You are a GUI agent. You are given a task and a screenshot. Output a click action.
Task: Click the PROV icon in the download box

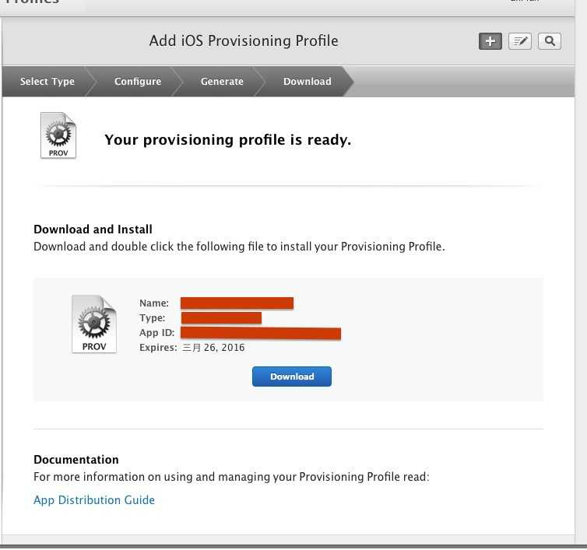(x=94, y=324)
